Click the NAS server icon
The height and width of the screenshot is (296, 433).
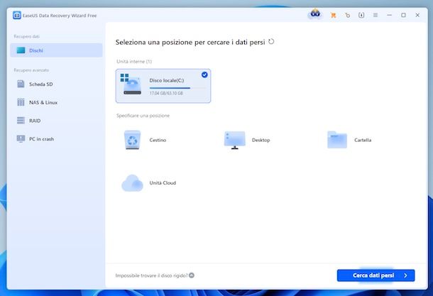coord(21,102)
